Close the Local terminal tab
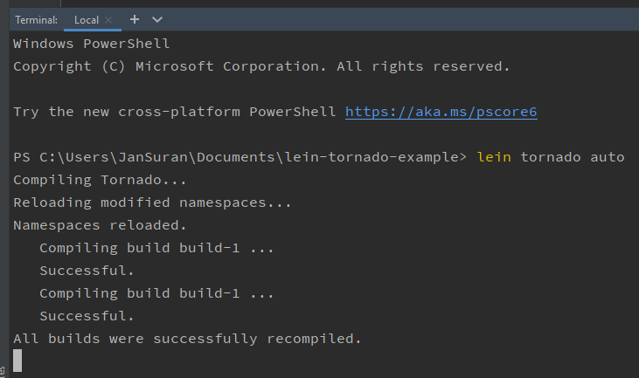The height and width of the screenshot is (378, 639). (108, 19)
